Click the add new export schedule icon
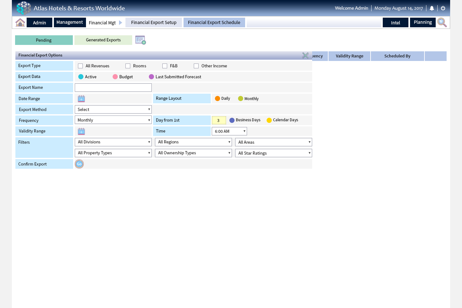The image size is (462, 308). [141, 40]
